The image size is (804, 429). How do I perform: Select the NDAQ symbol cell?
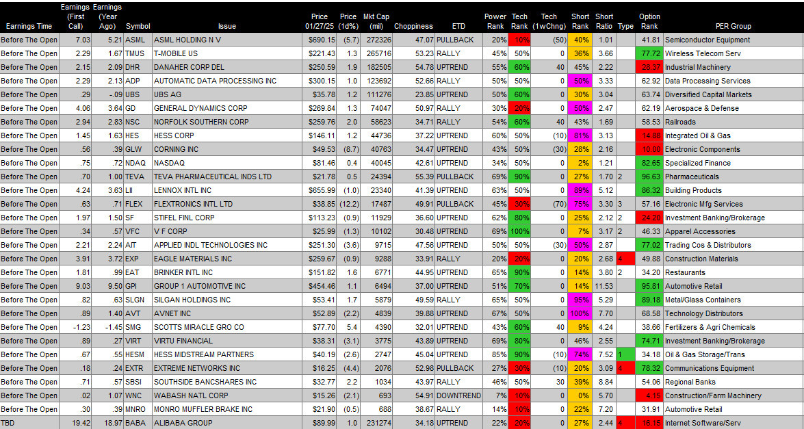(138, 163)
